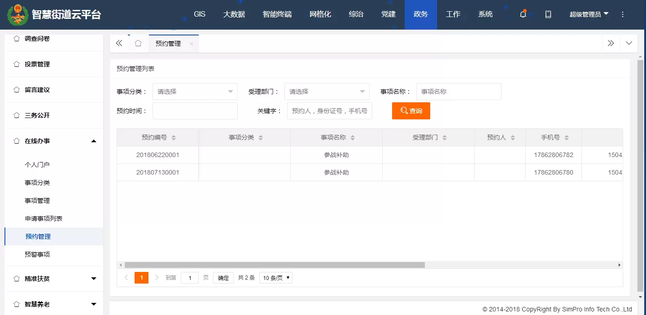This screenshot has height=315, width=646.
Task: Click the 确定 page jump button
Action: (223, 278)
